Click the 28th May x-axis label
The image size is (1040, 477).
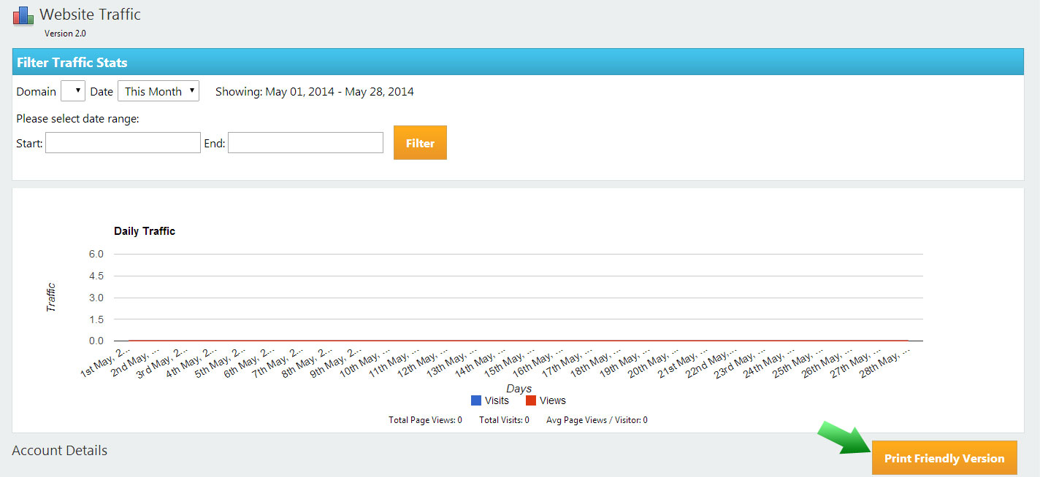(884, 362)
